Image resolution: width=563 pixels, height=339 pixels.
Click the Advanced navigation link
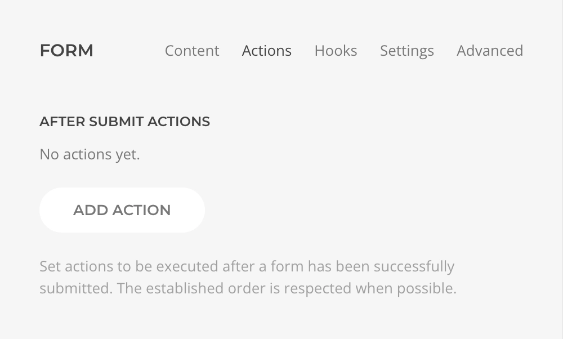(x=489, y=51)
